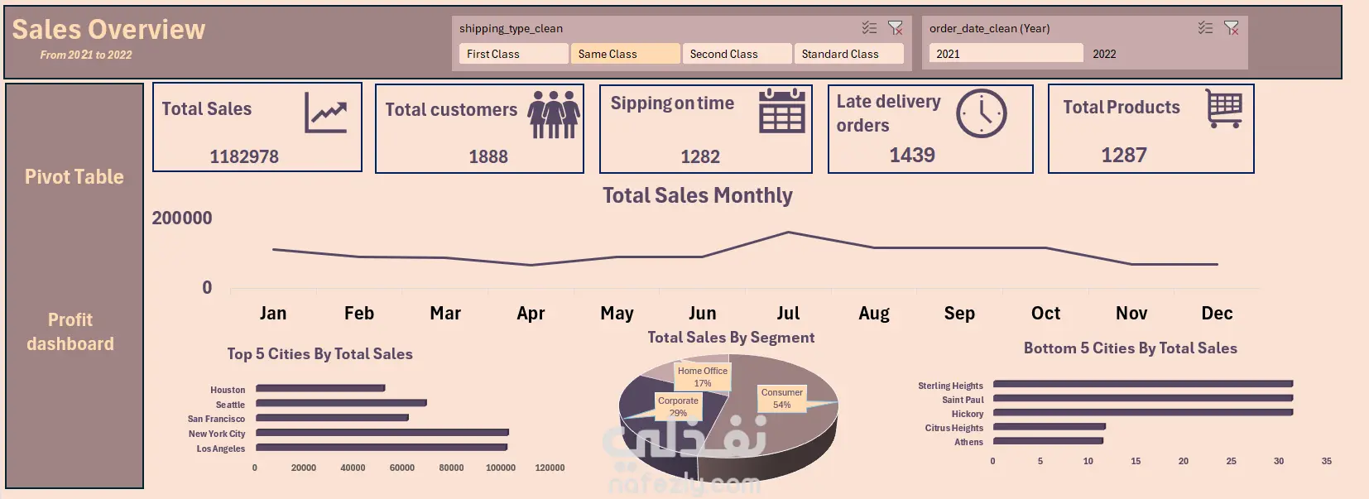
Task: Click the Total Products shopping cart icon
Action: point(1224,108)
